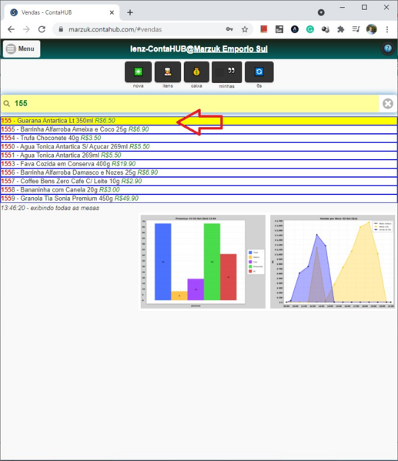
Task: Click the nova sale icon
Action: [x=138, y=72]
